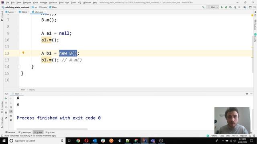Stop process in the Run panel
Viewport: 257px width, 144px height.
[x=6, y=103]
